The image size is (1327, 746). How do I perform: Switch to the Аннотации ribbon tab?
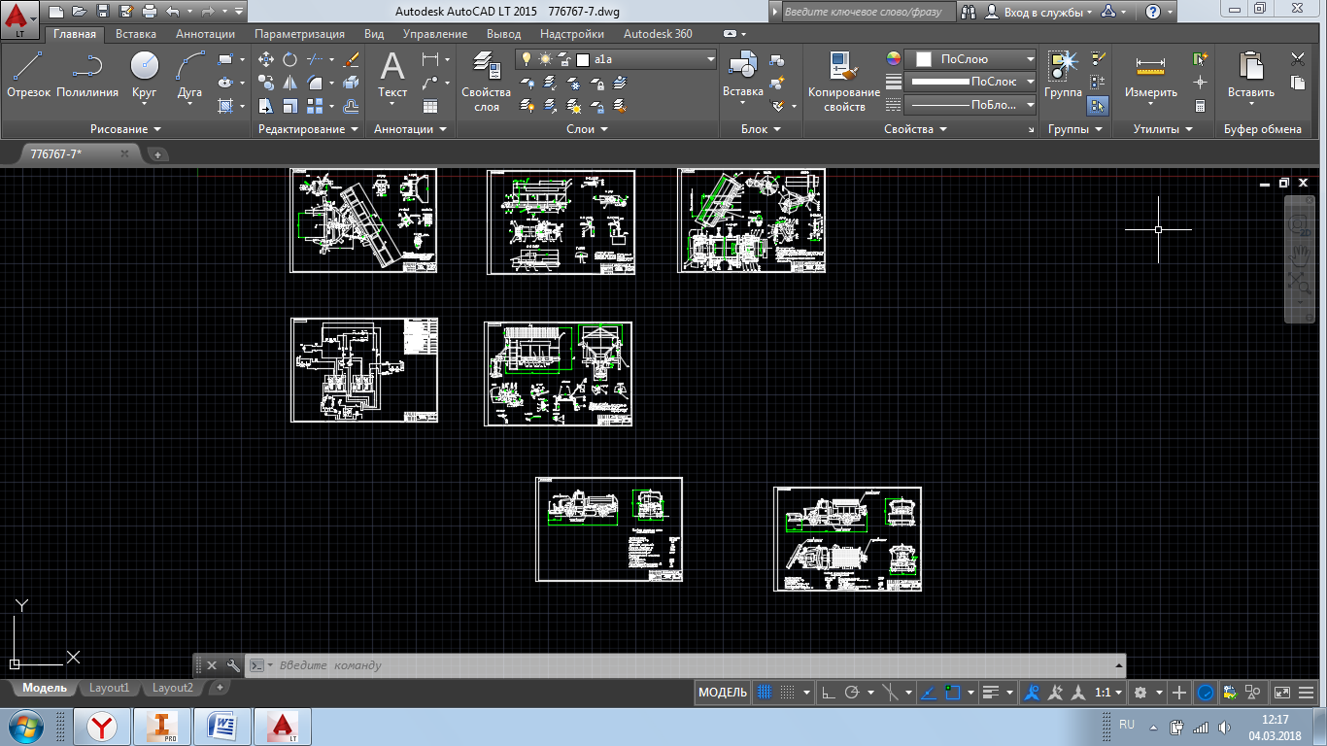205,34
